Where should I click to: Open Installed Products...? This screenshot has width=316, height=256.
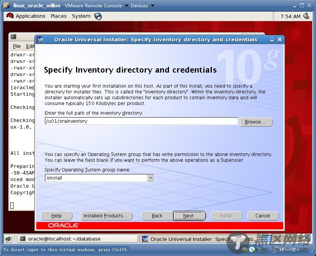(106, 216)
